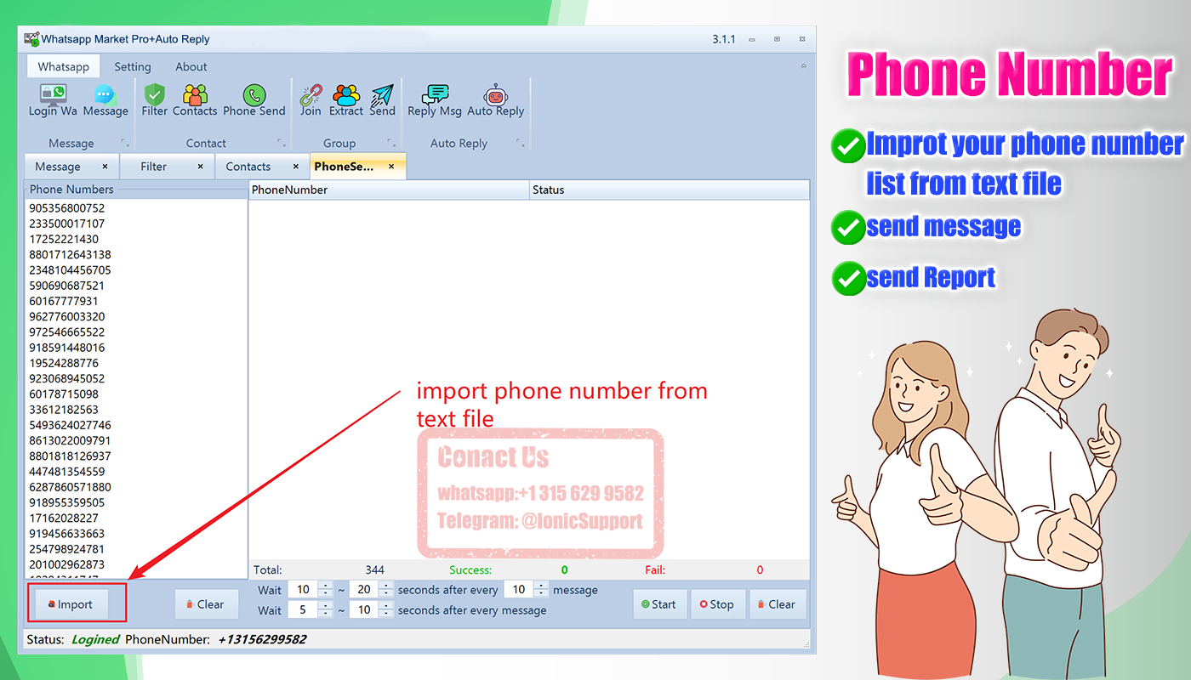Increase the 20 seconds wait value
Viewport: 1191px width, 680px height.
pyautogui.click(x=387, y=586)
